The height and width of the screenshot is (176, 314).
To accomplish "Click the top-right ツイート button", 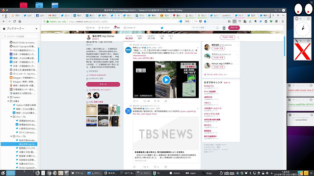I will 234,28.
